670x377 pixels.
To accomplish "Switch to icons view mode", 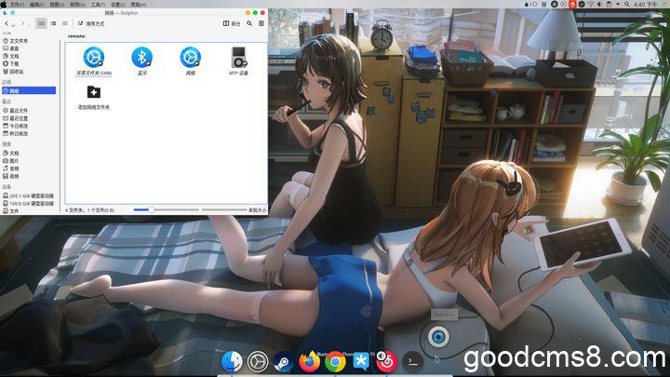I will point(42,23).
